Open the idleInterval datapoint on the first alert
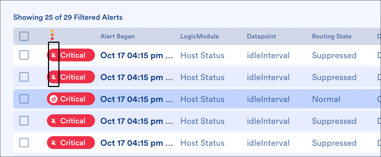Image resolution: width=381 pixels, height=157 pixels. click(x=268, y=55)
